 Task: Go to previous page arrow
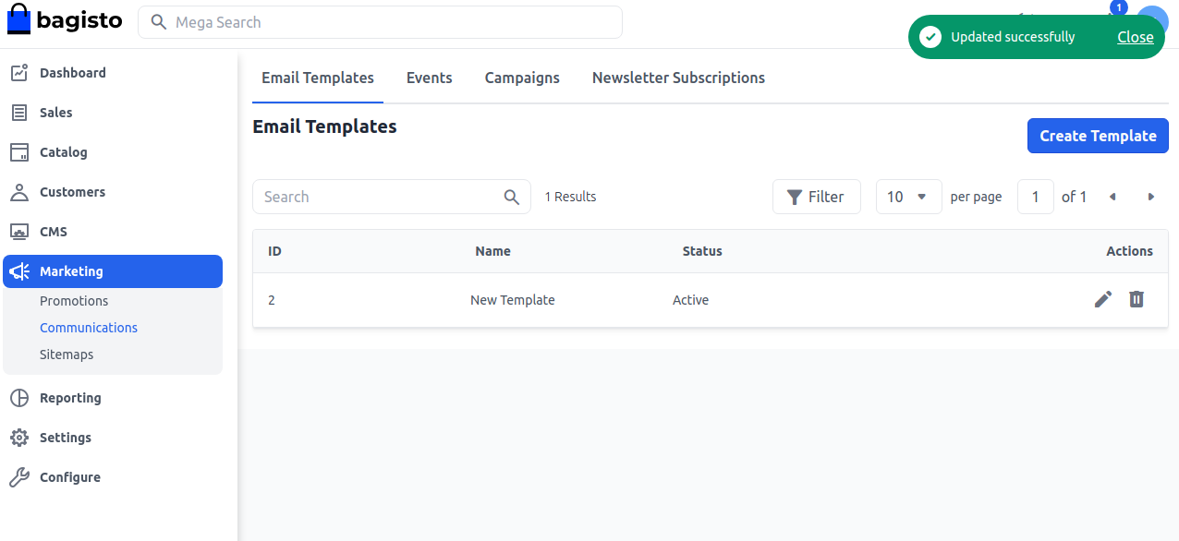coord(1112,197)
